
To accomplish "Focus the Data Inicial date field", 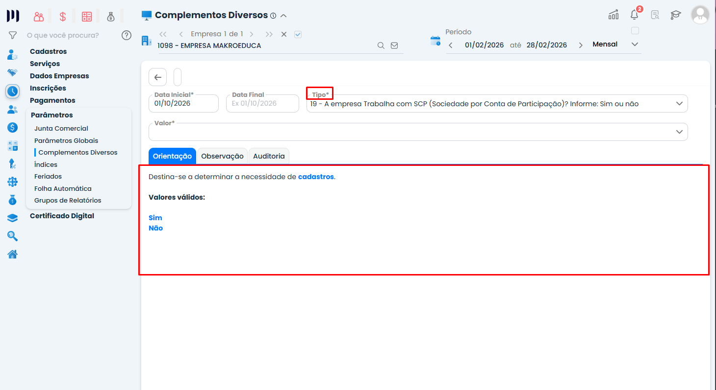I will pyautogui.click(x=183, y=104).
